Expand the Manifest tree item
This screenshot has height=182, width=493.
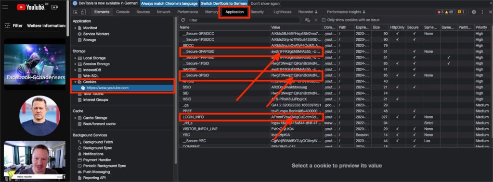[75, 28]
